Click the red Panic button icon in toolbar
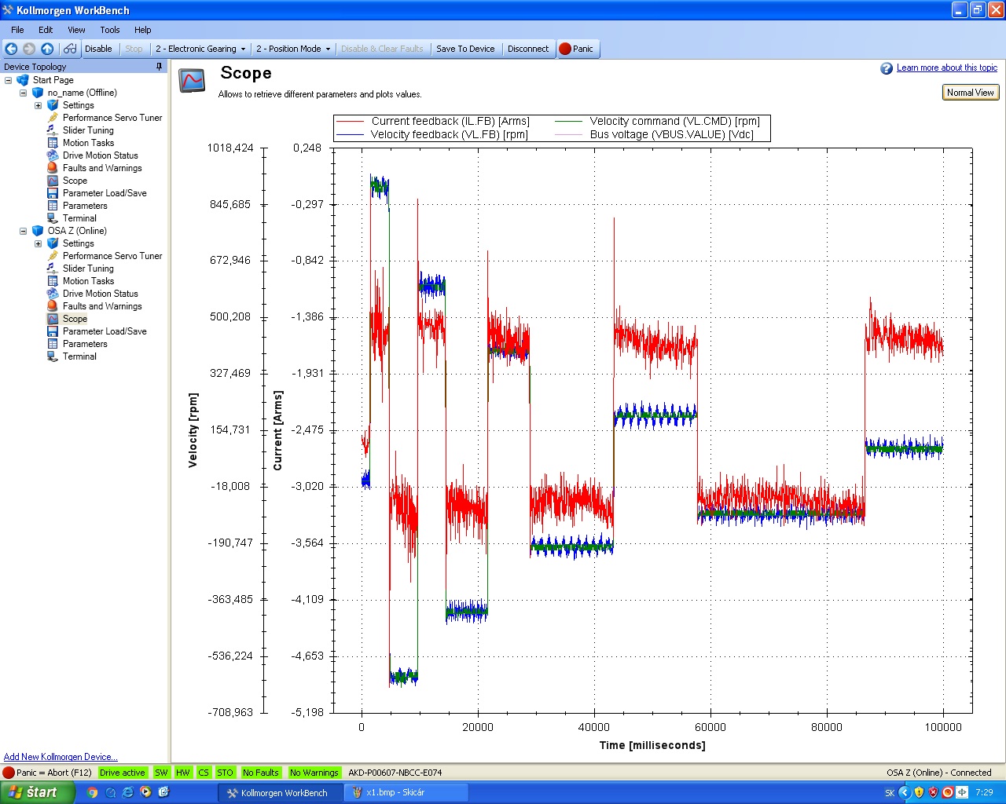Viewport: 1006px width, 804px height. [x=564, y=49]
